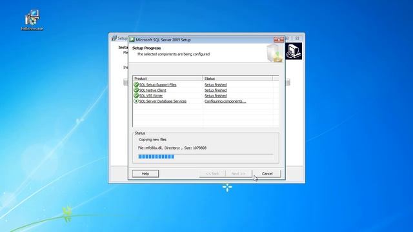Click the disabled Next button
This screenshot has width=413, height=232.
click(238, 173)
